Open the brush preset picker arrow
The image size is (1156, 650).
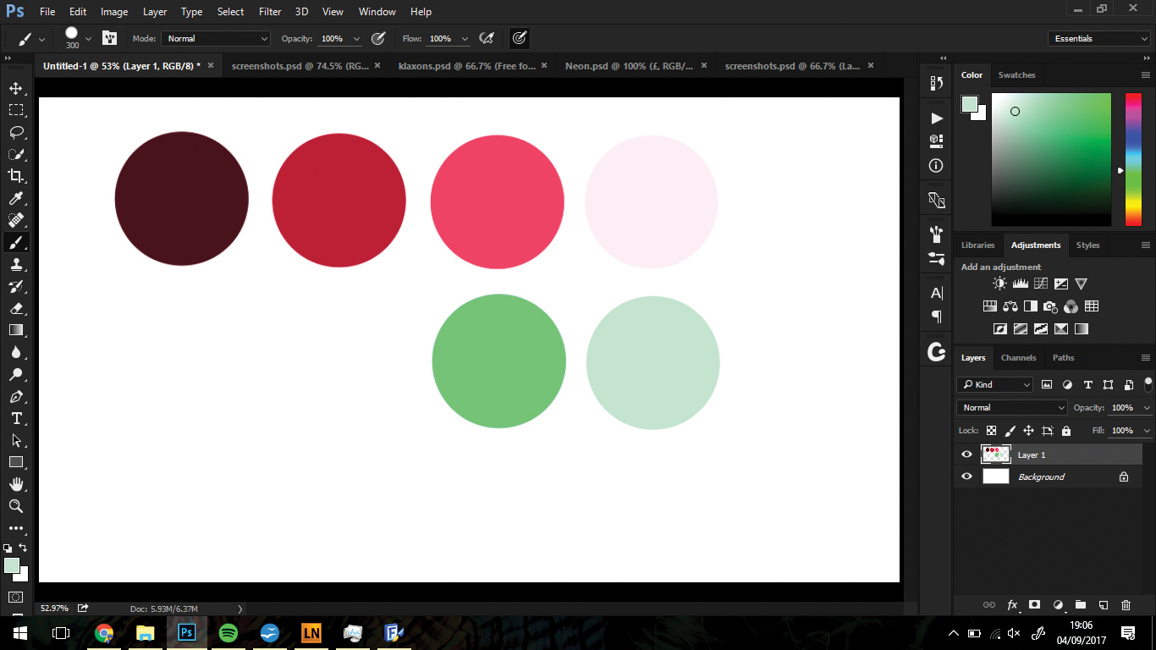pyautogui.click(x=88, y=39)
